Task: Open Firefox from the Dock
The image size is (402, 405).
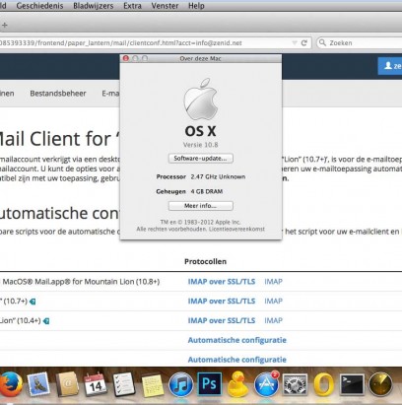Action: pos(11,384)
